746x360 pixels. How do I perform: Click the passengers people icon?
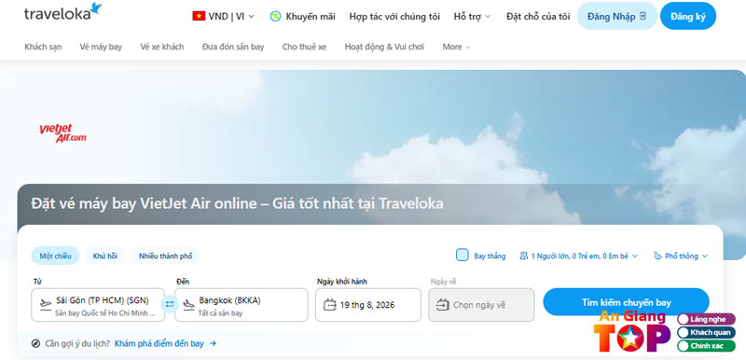click(x=524, y=256)
